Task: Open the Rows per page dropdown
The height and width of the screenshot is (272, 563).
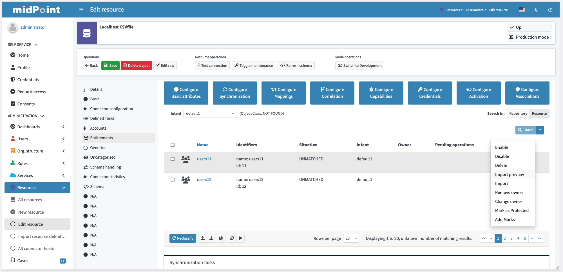Action: click(351, 238)
